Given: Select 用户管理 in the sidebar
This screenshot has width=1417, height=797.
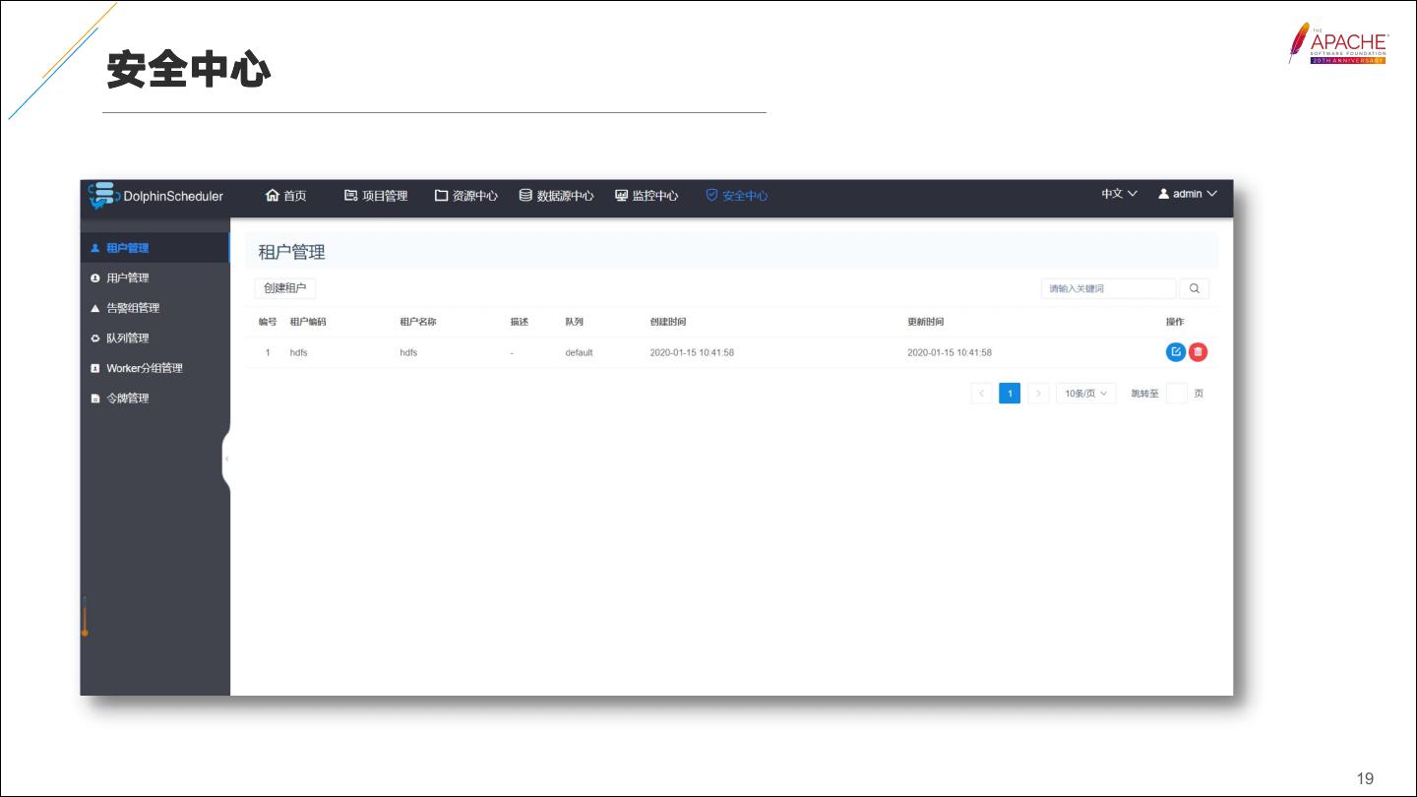Looking at the screenshot, I should [x=128, y=278].
